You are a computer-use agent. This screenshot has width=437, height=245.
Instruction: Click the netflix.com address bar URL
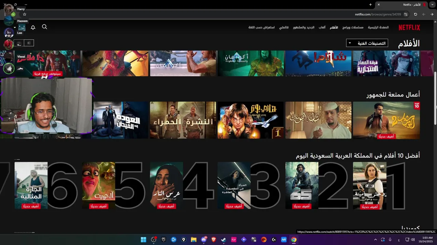pyautogui.click(x=378, y=14)
